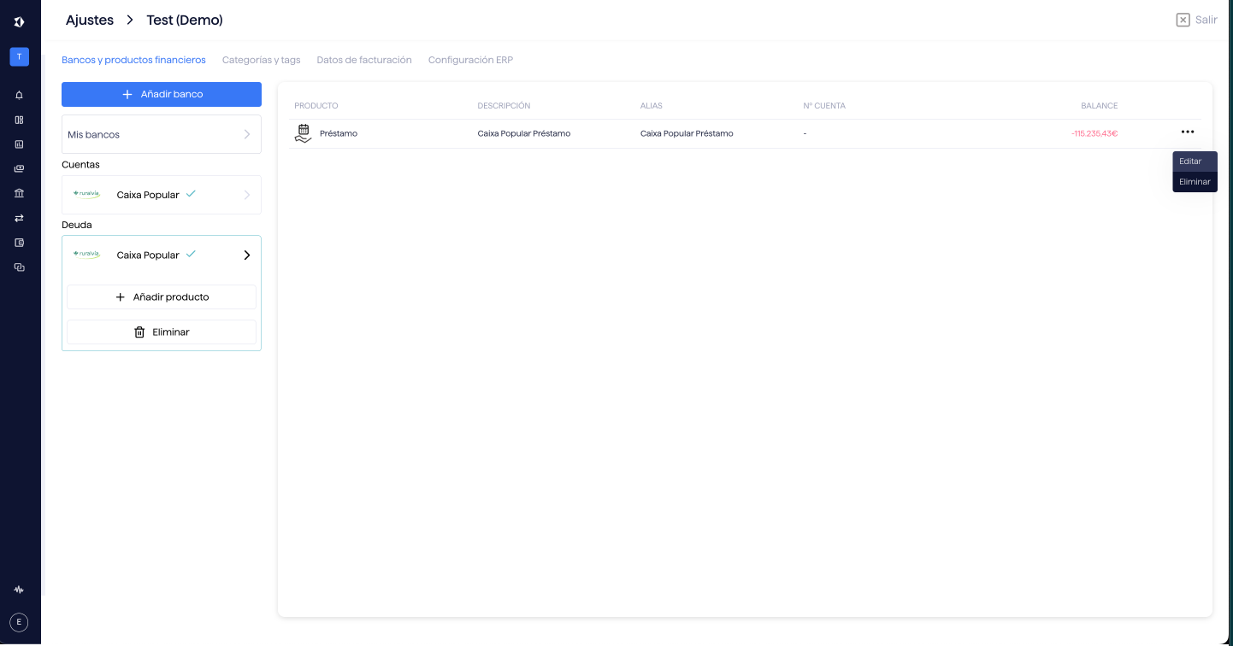Click the activity pulse icon near bottom sidebar

click(19, 589)
